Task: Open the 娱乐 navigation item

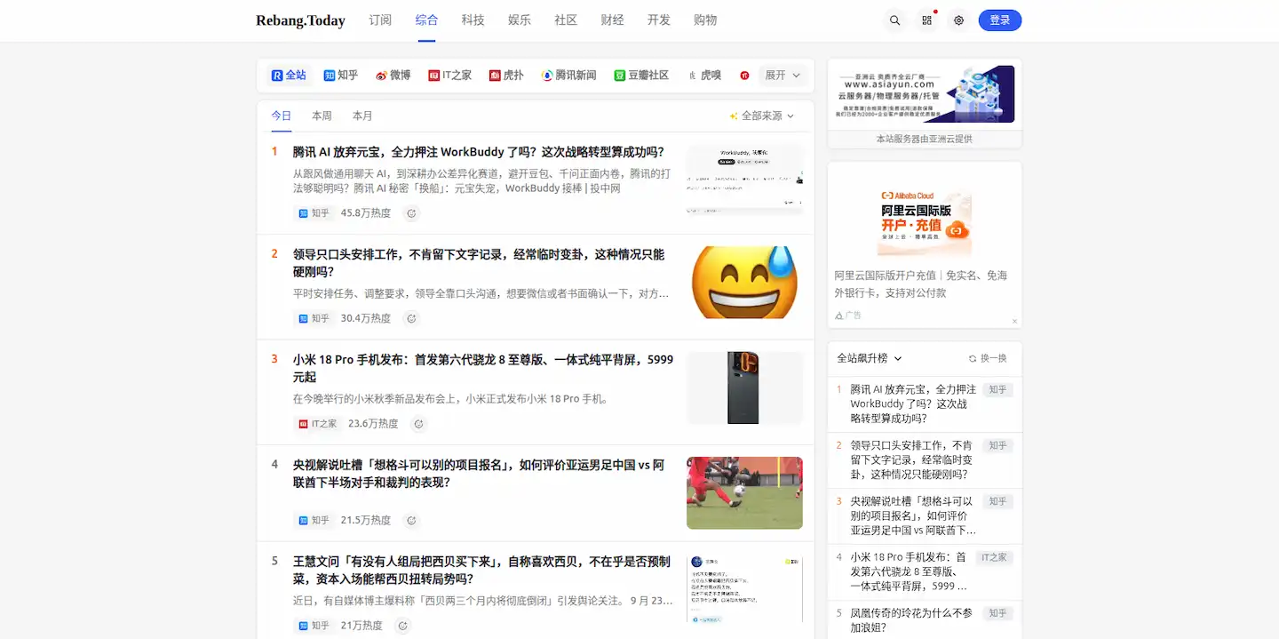Action: point(519,20)
